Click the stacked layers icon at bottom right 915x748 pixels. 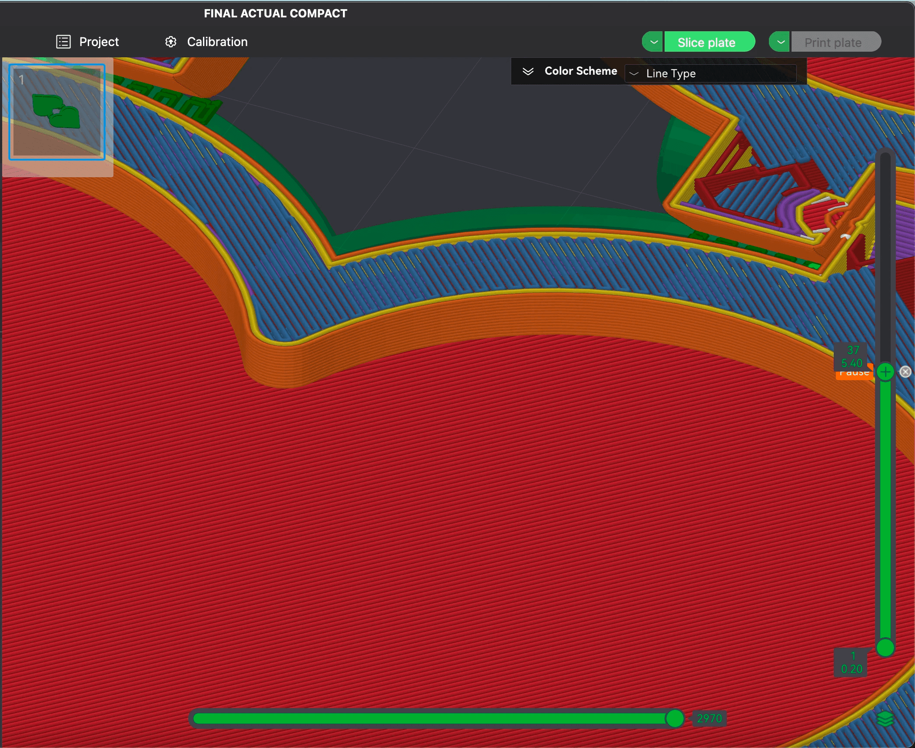[885, 719]
